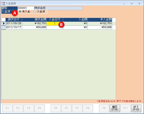
Task: Click the 請求日付 cell 2011/10/17
Action: [x=14, y=27]
